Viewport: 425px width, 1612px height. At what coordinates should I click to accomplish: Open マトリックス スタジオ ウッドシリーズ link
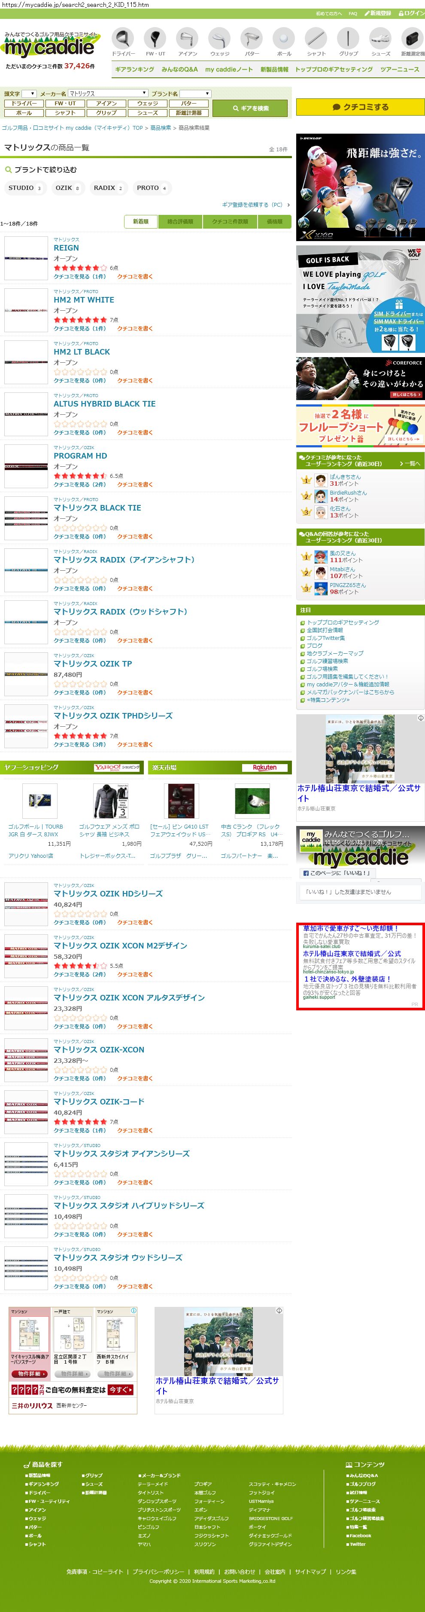pyautogui.click(x=118, y=1257)
